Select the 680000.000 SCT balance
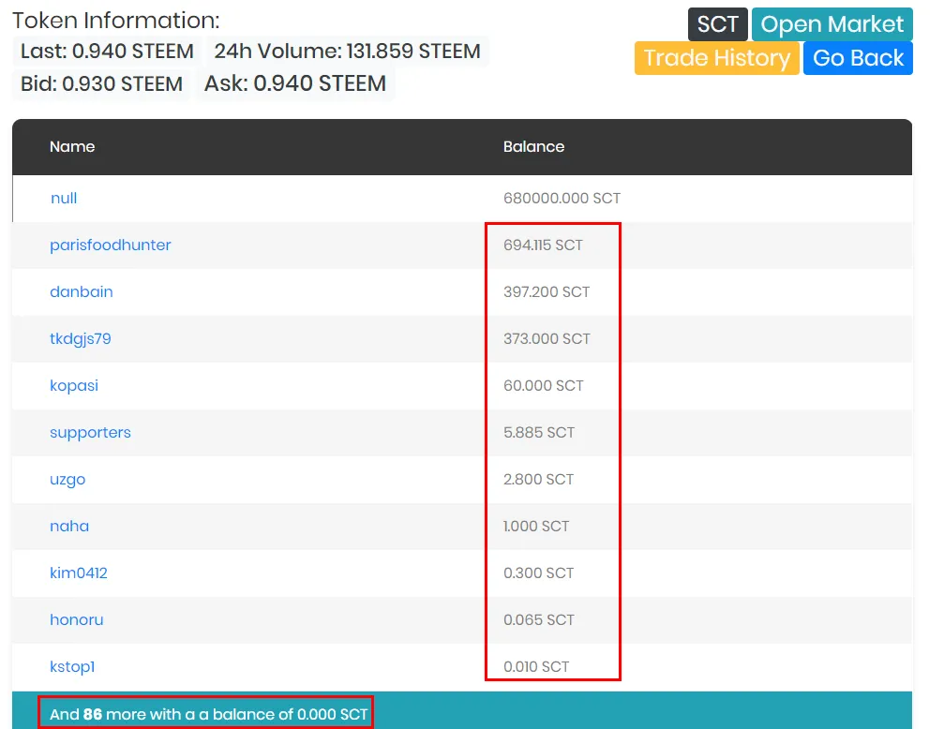 point(562,198)
